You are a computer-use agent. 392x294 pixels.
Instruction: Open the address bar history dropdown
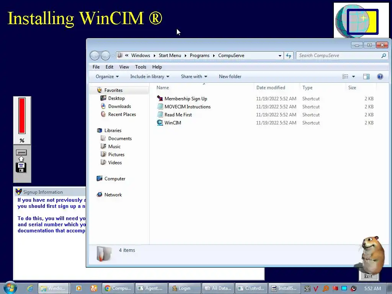(x=280, y=56)
